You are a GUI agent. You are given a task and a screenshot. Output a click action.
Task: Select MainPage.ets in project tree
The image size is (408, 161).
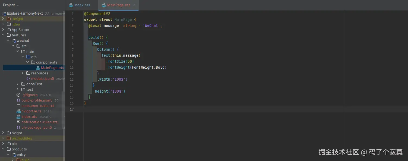[52, 68]
